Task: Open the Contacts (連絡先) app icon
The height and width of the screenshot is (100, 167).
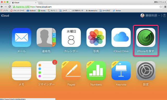Action: tap(46, 37)
